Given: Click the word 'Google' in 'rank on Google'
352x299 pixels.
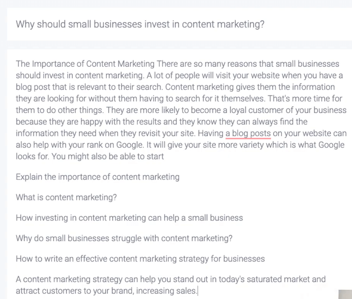Looking at the screenshot, I should coord(130,145).
